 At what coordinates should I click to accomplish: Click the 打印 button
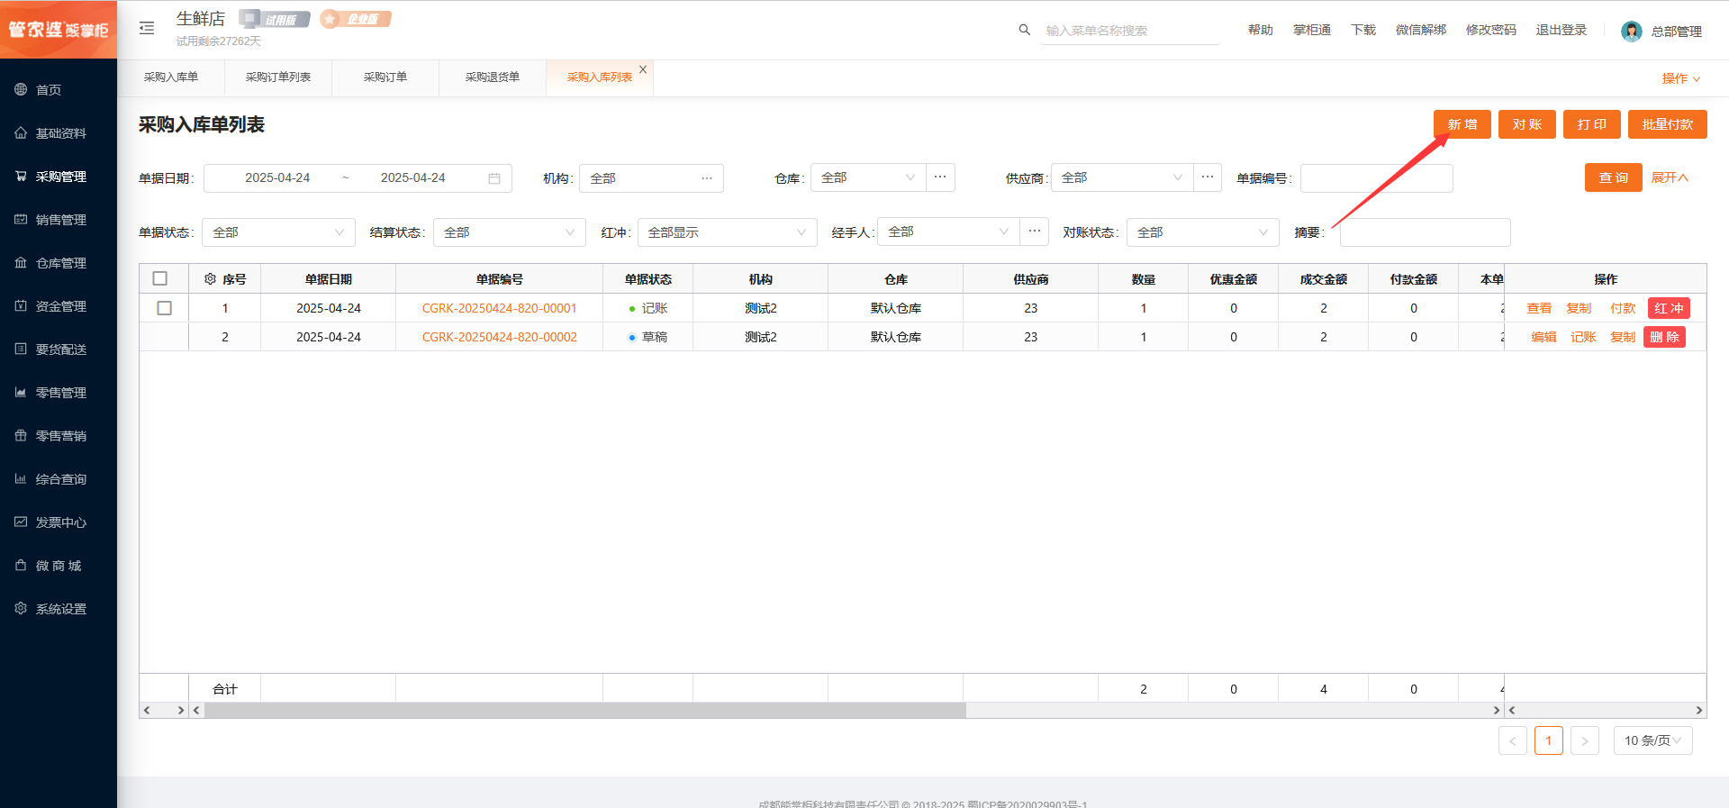[x=1592, y=124]
